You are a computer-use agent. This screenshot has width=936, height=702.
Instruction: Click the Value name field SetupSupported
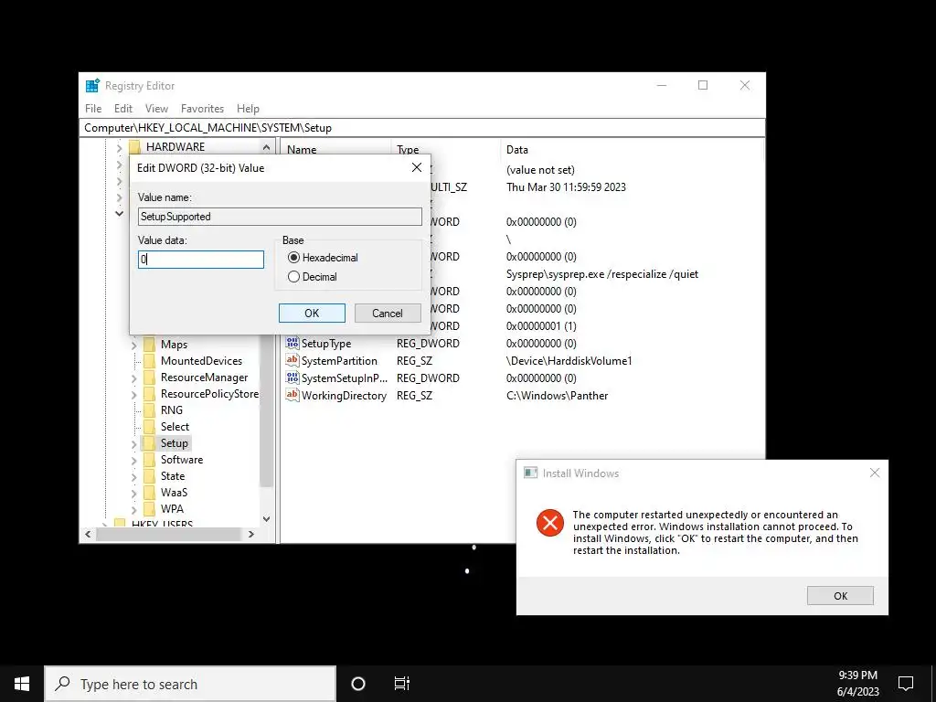[280, 216]
